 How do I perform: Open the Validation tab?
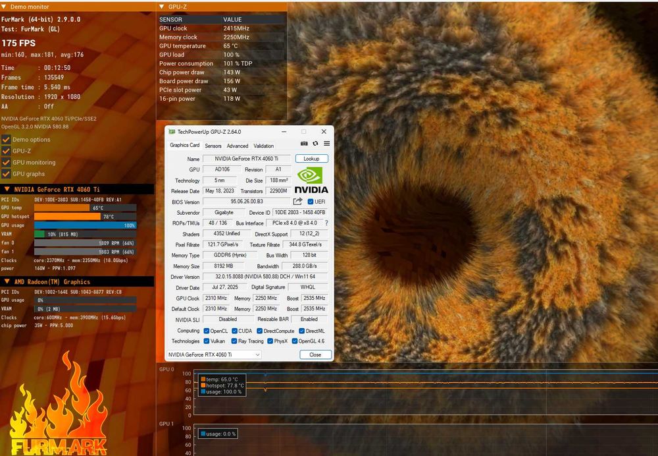pyautogui.click(x=264, y=146)
